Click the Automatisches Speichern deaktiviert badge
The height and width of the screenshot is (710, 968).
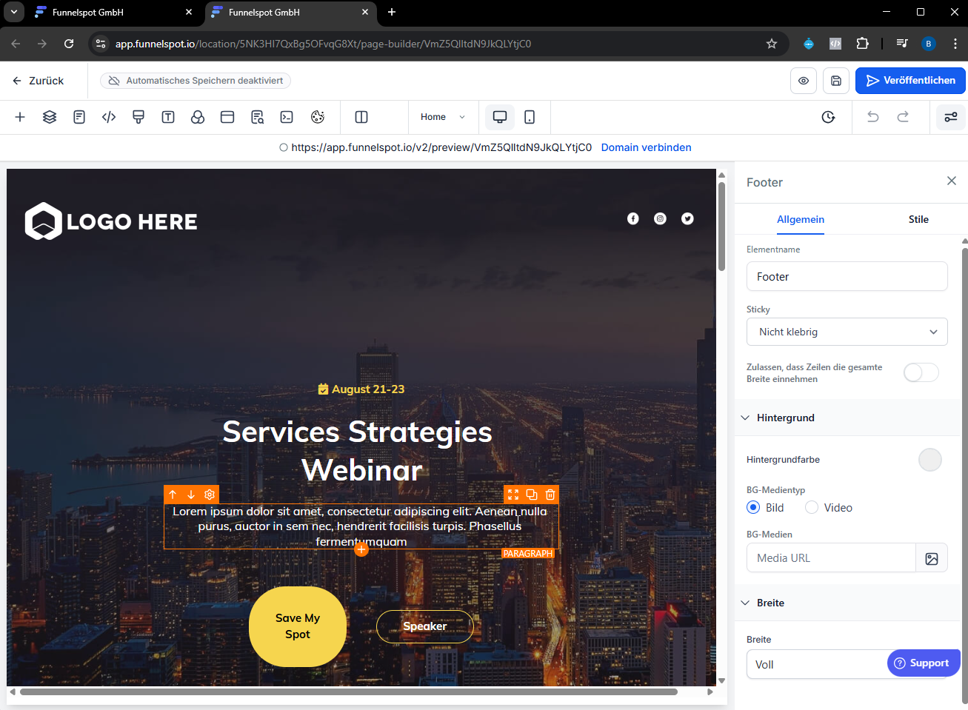[x=196, y=81]
